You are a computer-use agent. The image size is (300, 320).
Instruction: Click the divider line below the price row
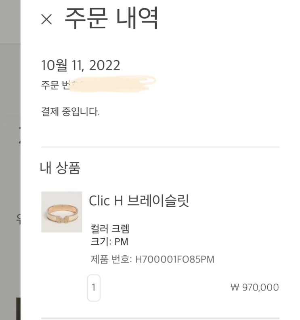(x=160, y=318)
